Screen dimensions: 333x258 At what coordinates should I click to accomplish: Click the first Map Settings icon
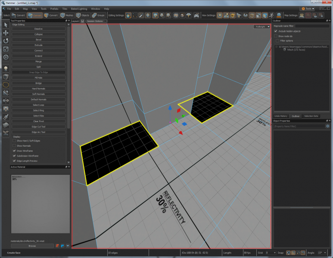302,15
